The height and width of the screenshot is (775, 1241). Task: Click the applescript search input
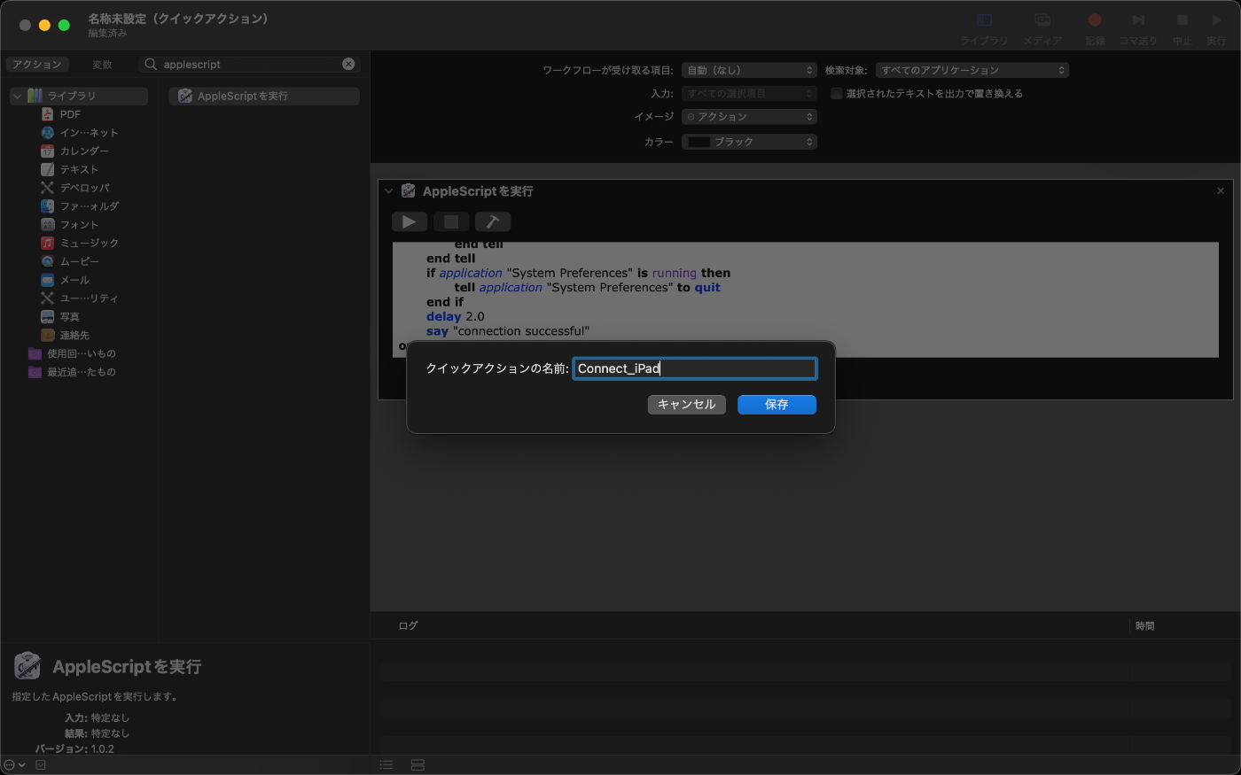point(250,64)
